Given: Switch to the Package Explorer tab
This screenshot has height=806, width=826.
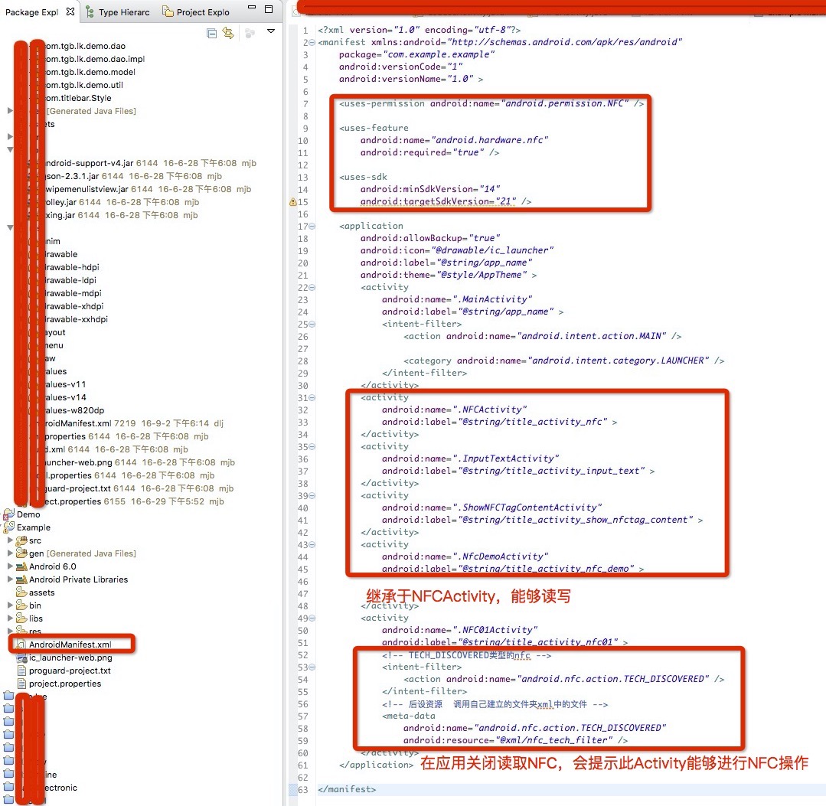Looking at the screenshot, I should coord(31,12).
